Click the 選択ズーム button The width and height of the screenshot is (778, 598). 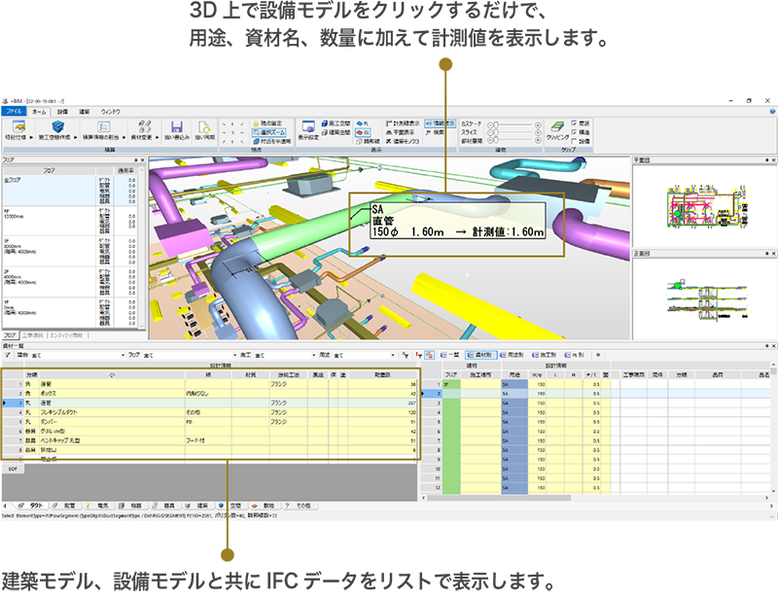click(x=258, y=132)
